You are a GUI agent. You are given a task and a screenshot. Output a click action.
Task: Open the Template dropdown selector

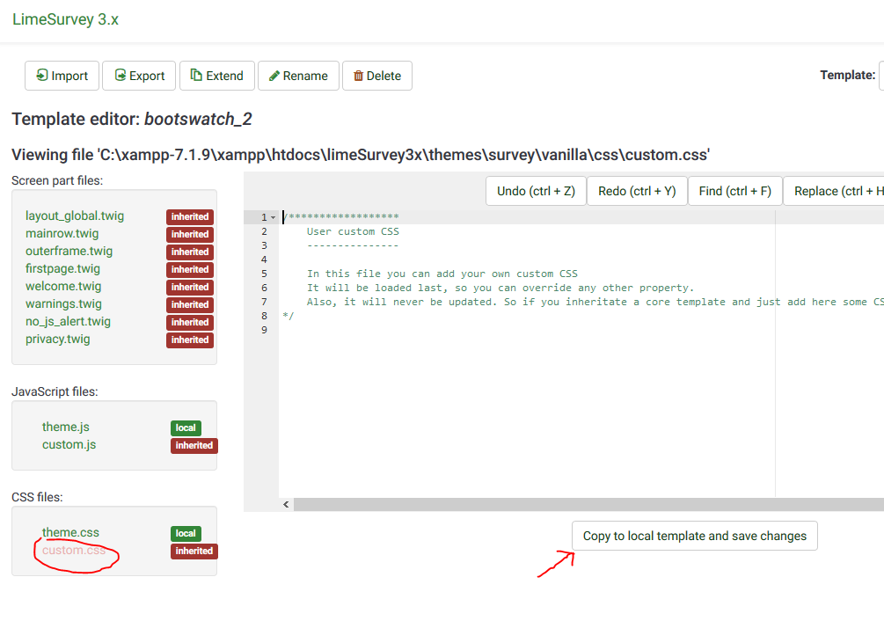[880, 76]
